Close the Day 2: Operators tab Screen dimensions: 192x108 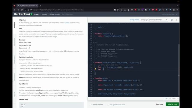(37, 6)
